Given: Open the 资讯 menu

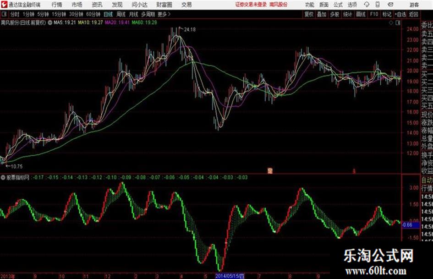Looking at the screenshot, I should pyautogui.click(x=97, y=5).
